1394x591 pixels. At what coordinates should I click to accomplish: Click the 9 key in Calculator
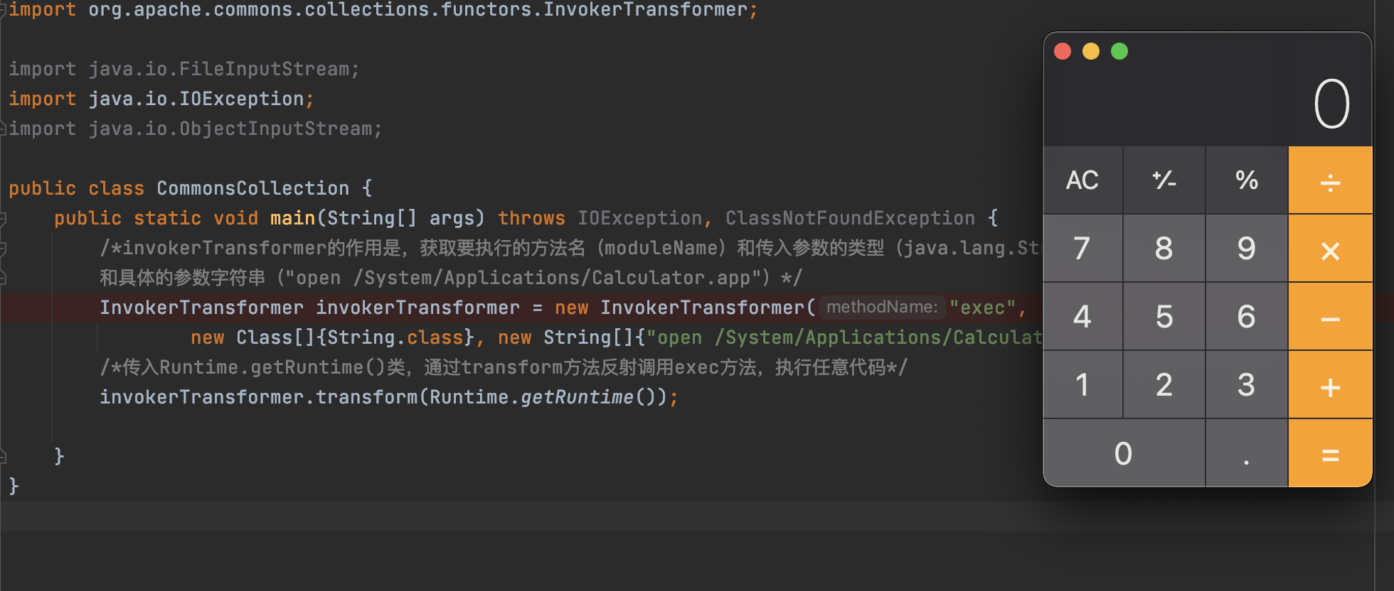[1247, 249]
